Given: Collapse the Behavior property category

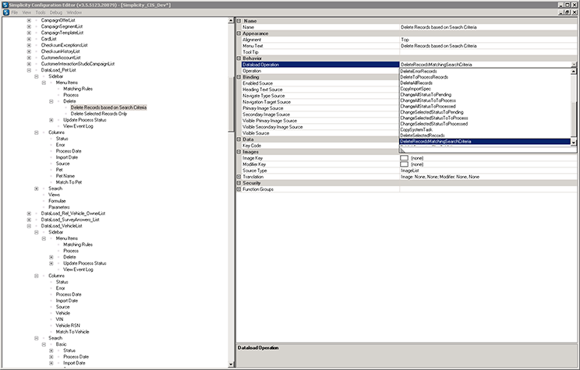Looking at the screenshot, I should pos(239,58).
